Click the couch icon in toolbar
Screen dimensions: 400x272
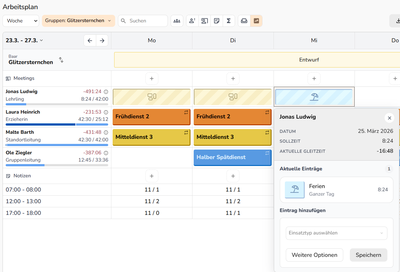(244, 21)
